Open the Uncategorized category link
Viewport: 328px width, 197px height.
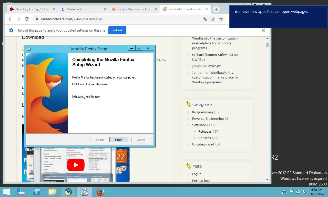[x=203, y=144]
